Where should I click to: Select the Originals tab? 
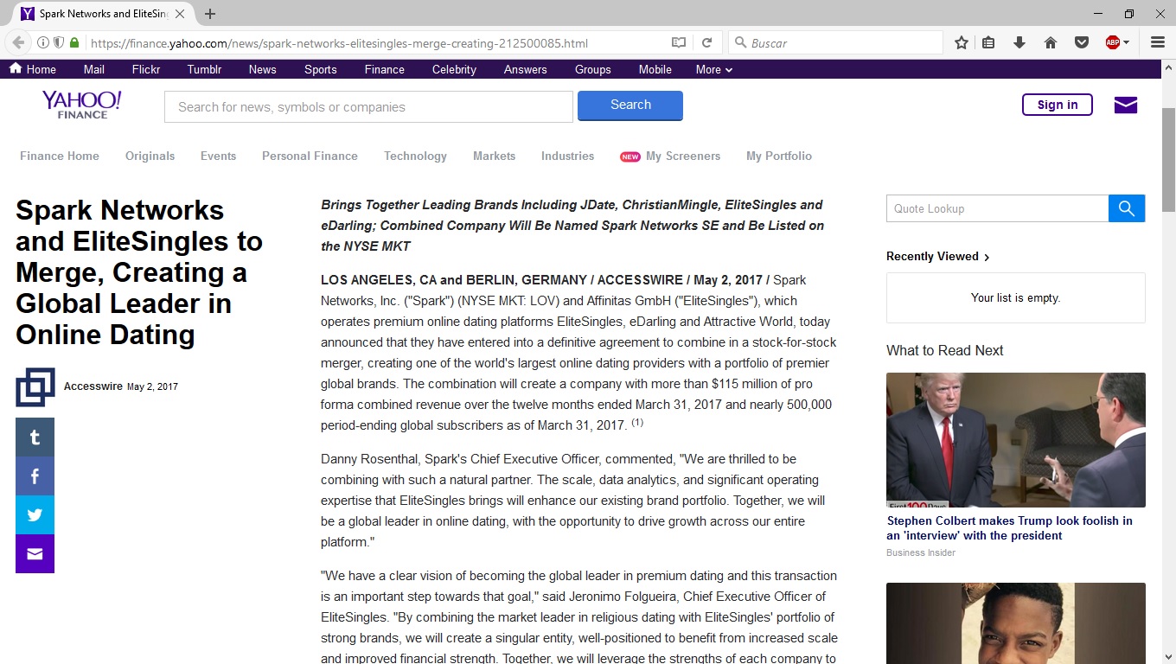coord(150,156)
